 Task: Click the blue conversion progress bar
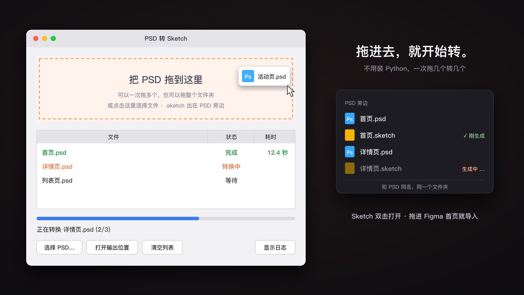(x=166, y=218)
